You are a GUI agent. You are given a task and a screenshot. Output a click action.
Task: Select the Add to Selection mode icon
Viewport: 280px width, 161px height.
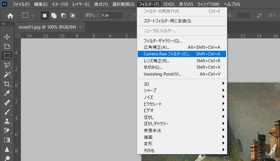click(54, 16)
